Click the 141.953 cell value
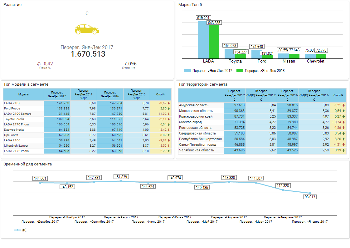 pos(63,103)
